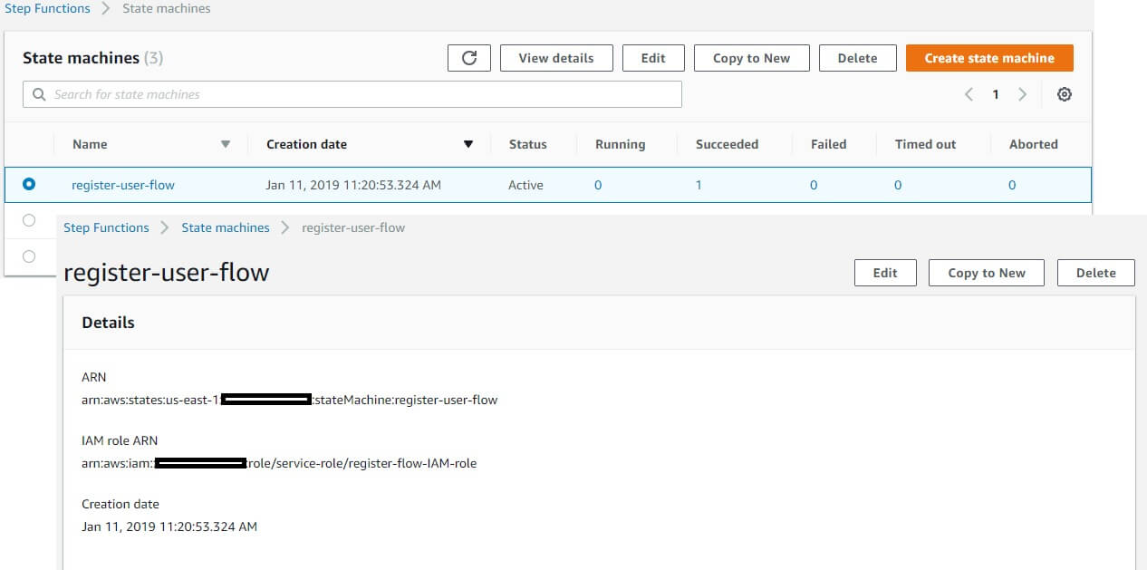Select the register-user-flow radio button
This screenshot has height=570, width=1147.
tap(29, 184)
